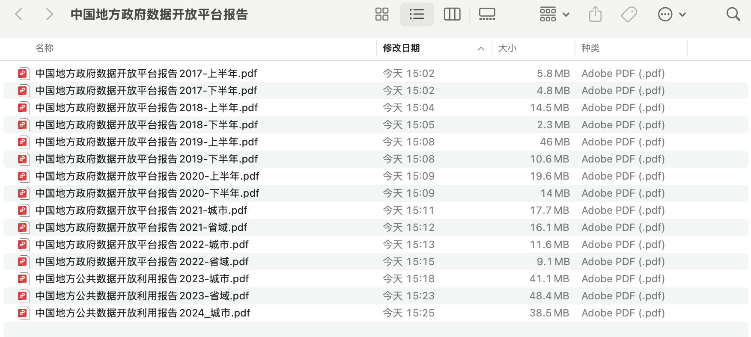751x337 pixels.
Task: Click the Search magnifier icon
Action: [733, 15]
